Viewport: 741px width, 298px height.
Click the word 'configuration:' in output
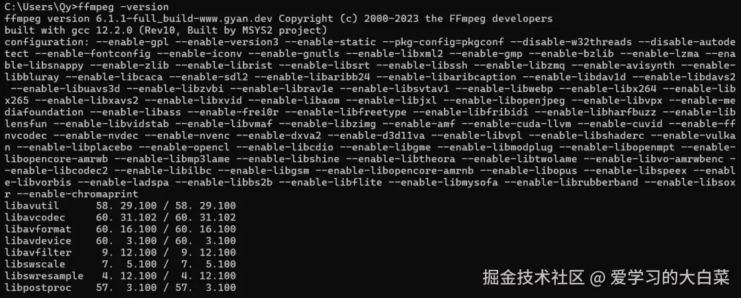point(45,42)
